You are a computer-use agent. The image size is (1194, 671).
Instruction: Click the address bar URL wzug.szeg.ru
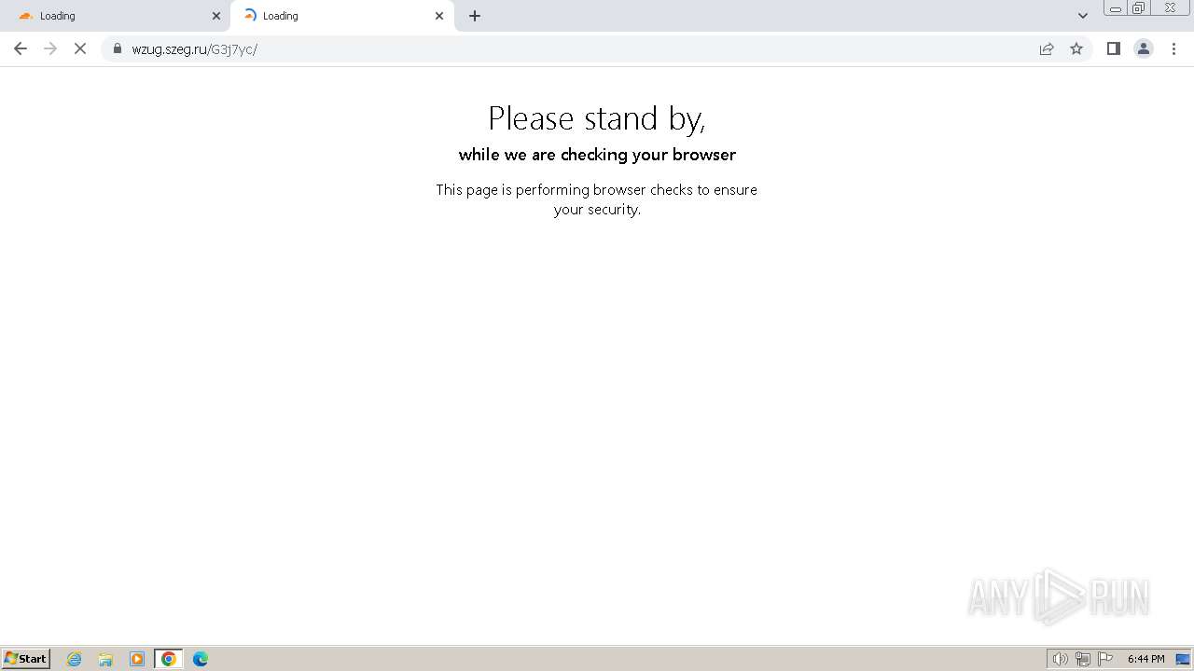194,49
